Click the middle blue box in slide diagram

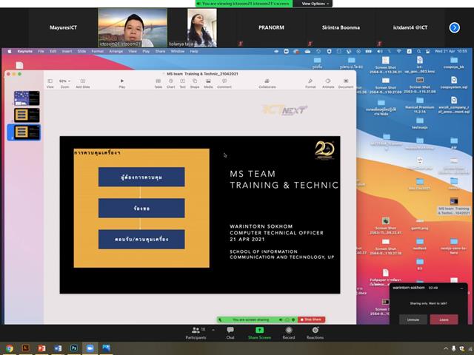pos(141,208)
